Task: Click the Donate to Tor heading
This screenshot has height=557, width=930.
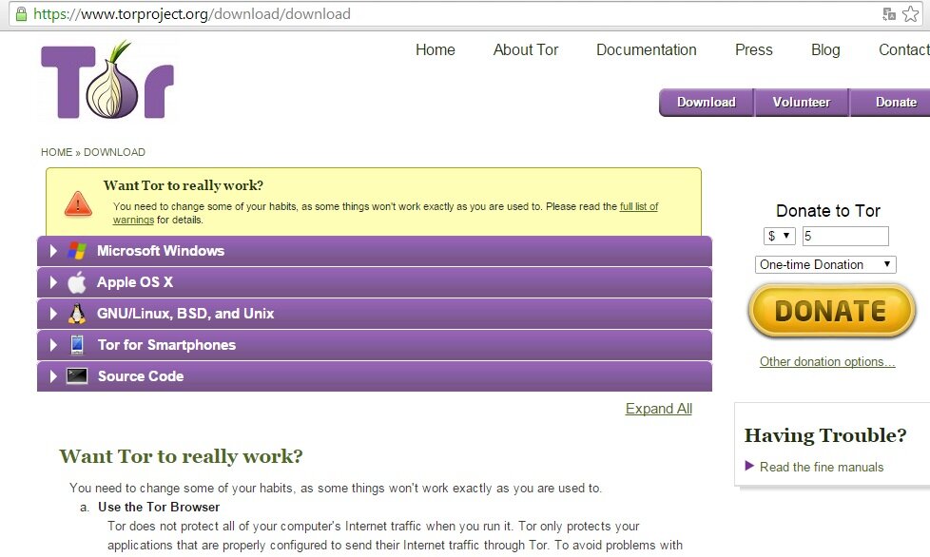Action: coord(828,210)
